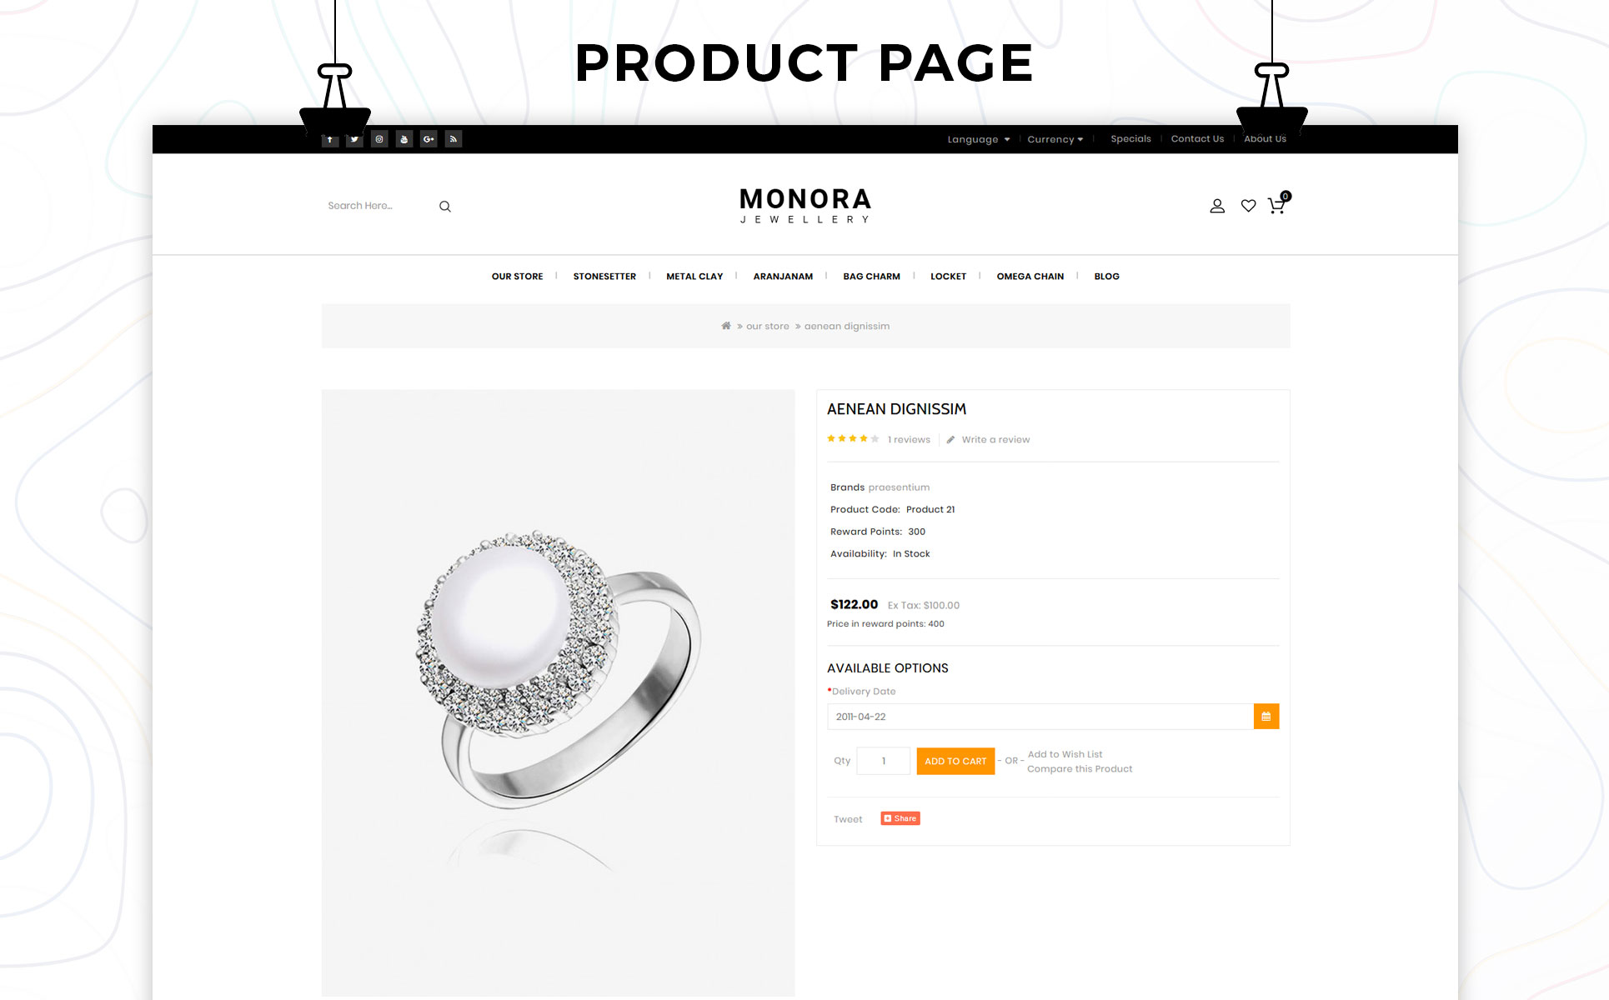Open the Instagram social link

(379, 139)
